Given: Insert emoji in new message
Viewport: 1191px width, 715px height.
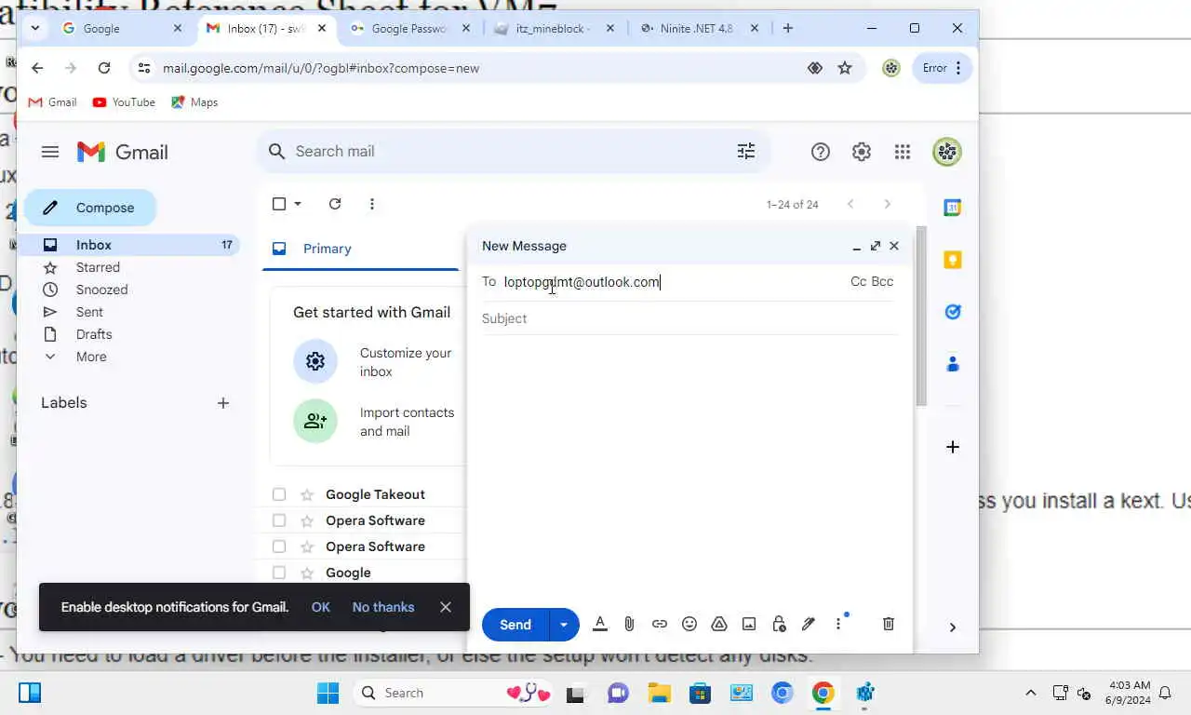Looking at the screenshot, I should click(x=689, y=625).
